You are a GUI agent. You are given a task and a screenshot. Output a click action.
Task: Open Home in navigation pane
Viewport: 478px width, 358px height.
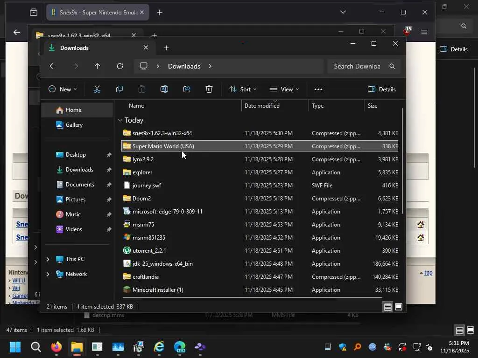77,110
